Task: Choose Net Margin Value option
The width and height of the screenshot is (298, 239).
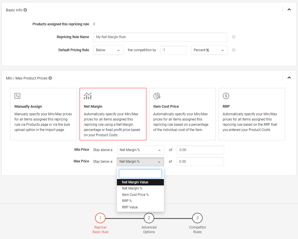Action: pyautogui.click(x=140, y=182)
